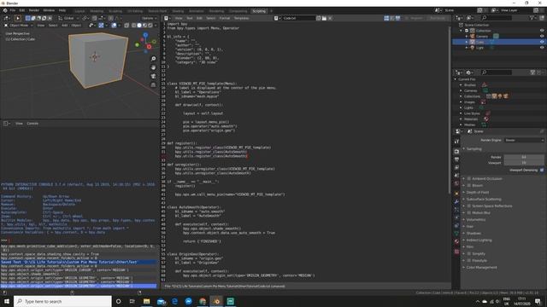Click the text name field Code.txt
This screenshot has height=307, width=547.
pos(298,18)
